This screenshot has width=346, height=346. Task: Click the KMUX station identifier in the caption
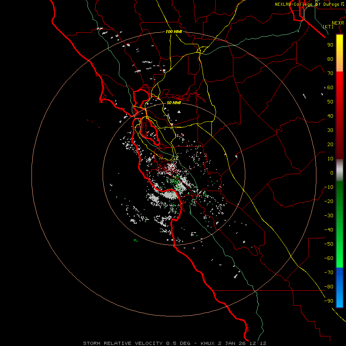click(x=208, y=343)
